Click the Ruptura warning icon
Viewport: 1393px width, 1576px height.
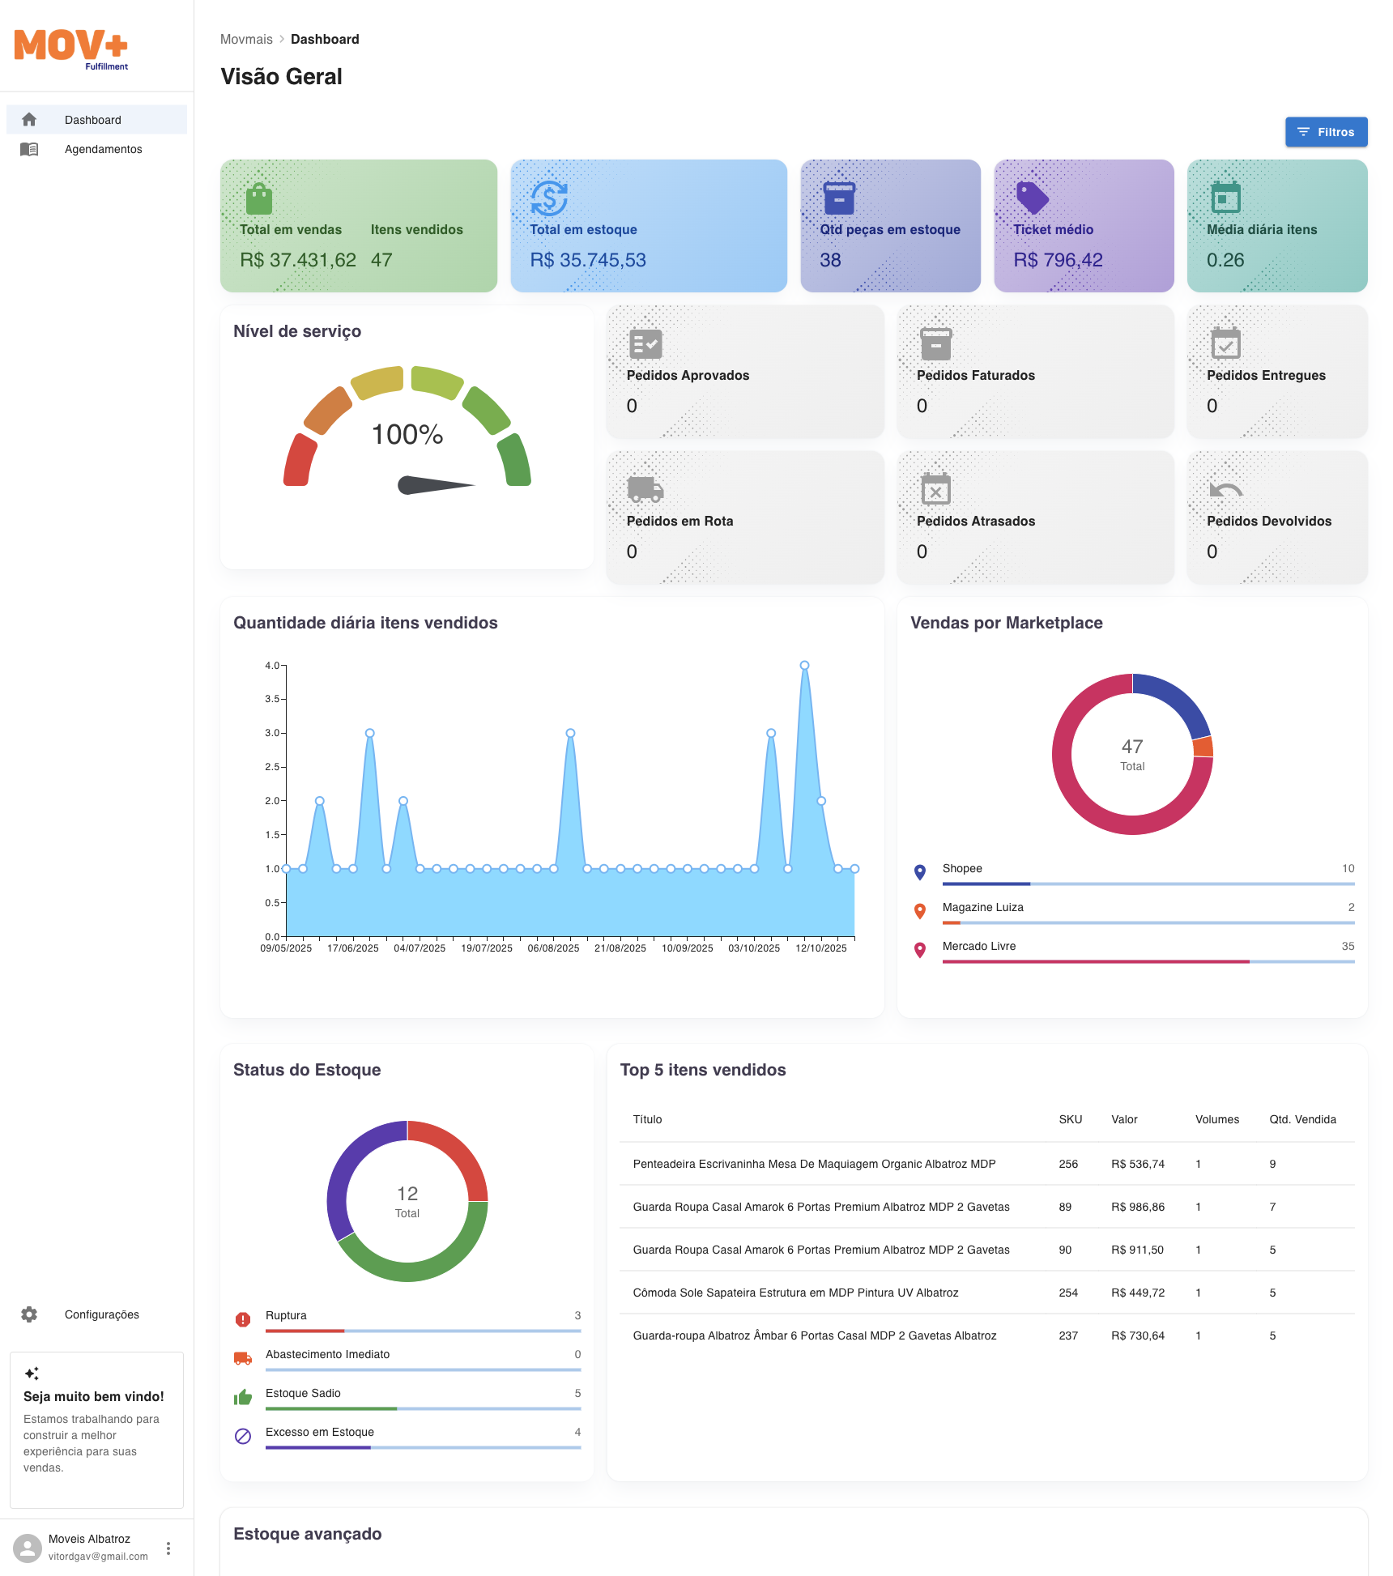point(243,1320)
